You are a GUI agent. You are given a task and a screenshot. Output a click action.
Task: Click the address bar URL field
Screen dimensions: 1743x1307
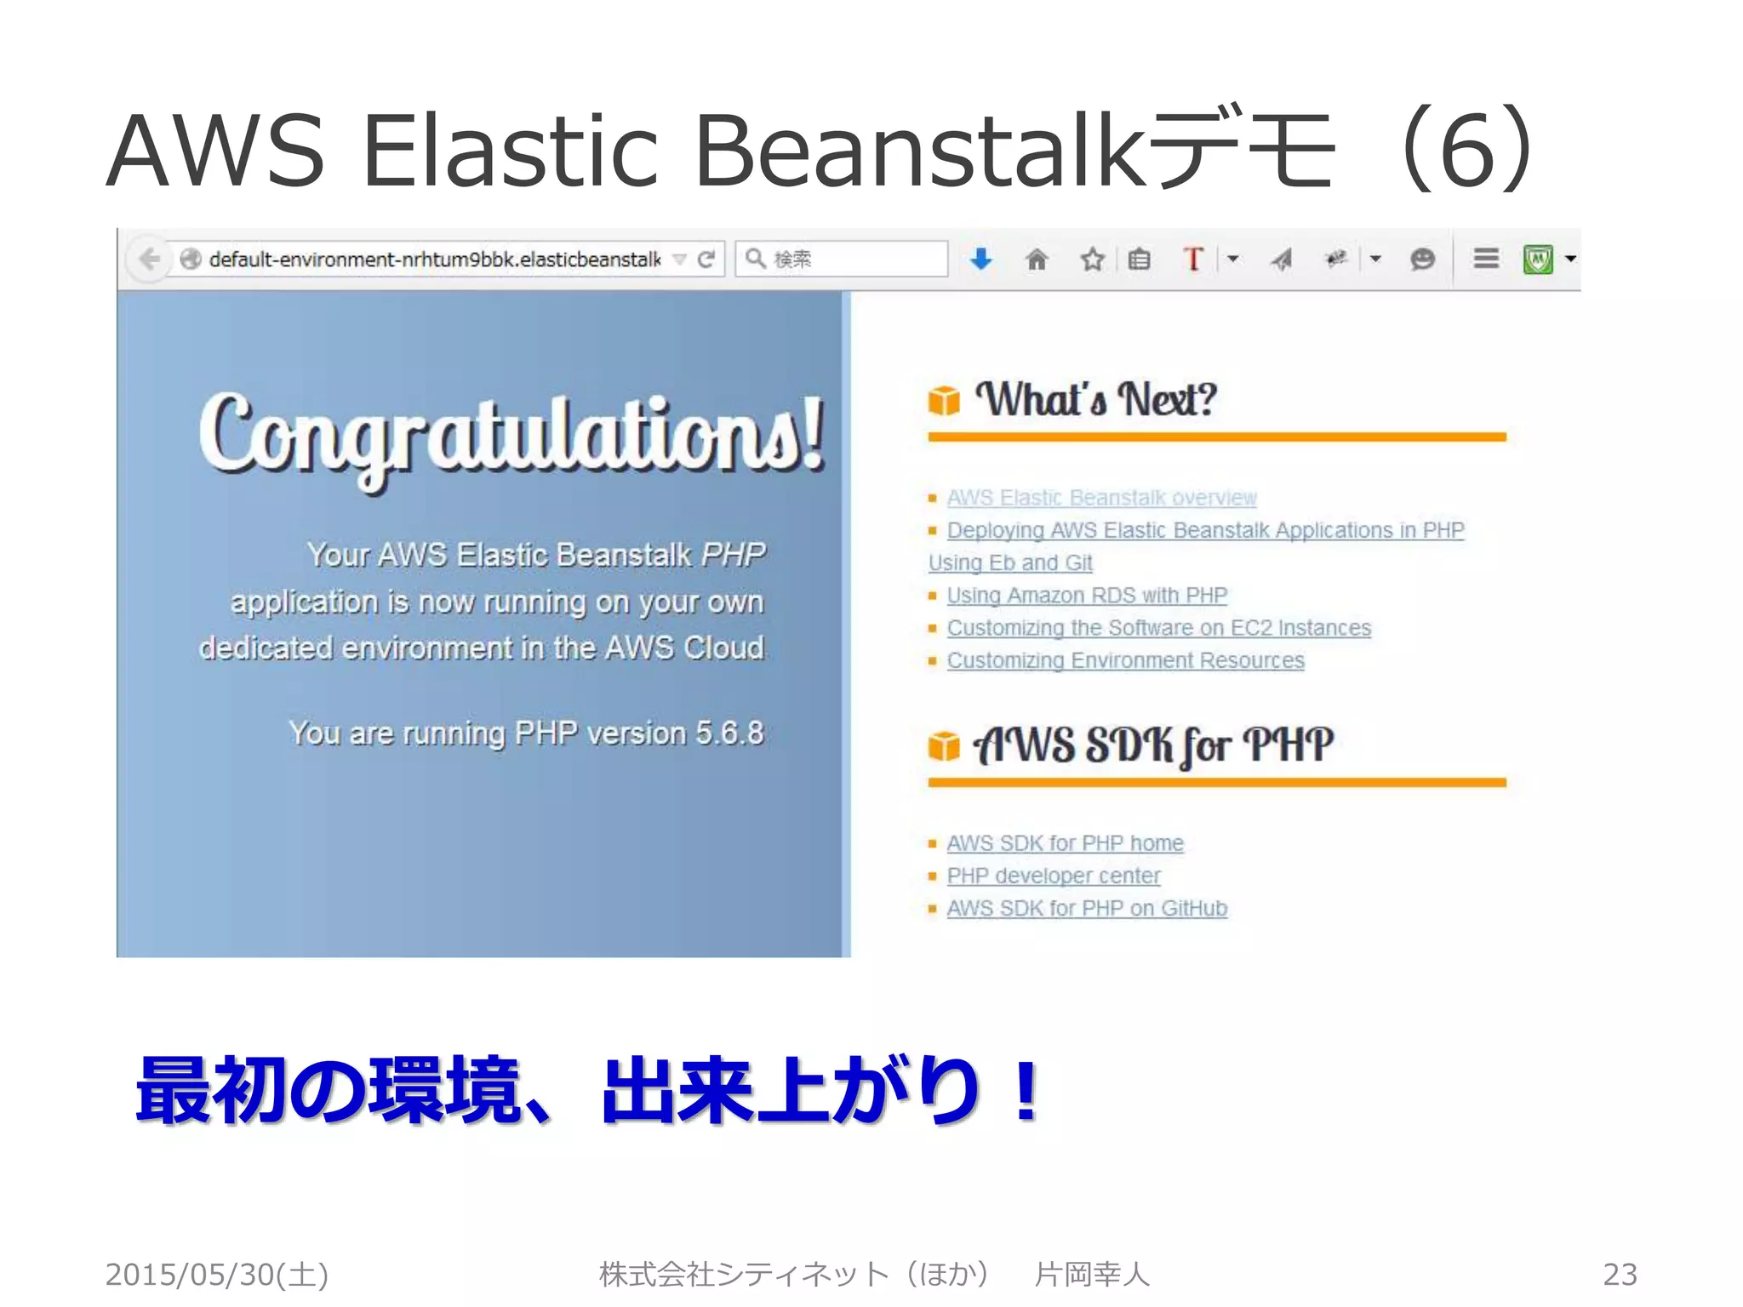pyautogui.click(x=434, y=259)
